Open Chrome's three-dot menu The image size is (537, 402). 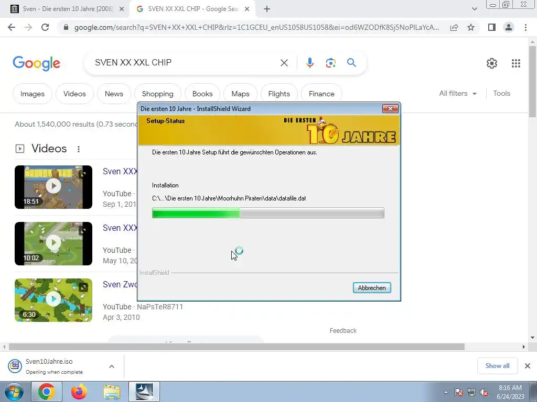click(x=525, y=27)
